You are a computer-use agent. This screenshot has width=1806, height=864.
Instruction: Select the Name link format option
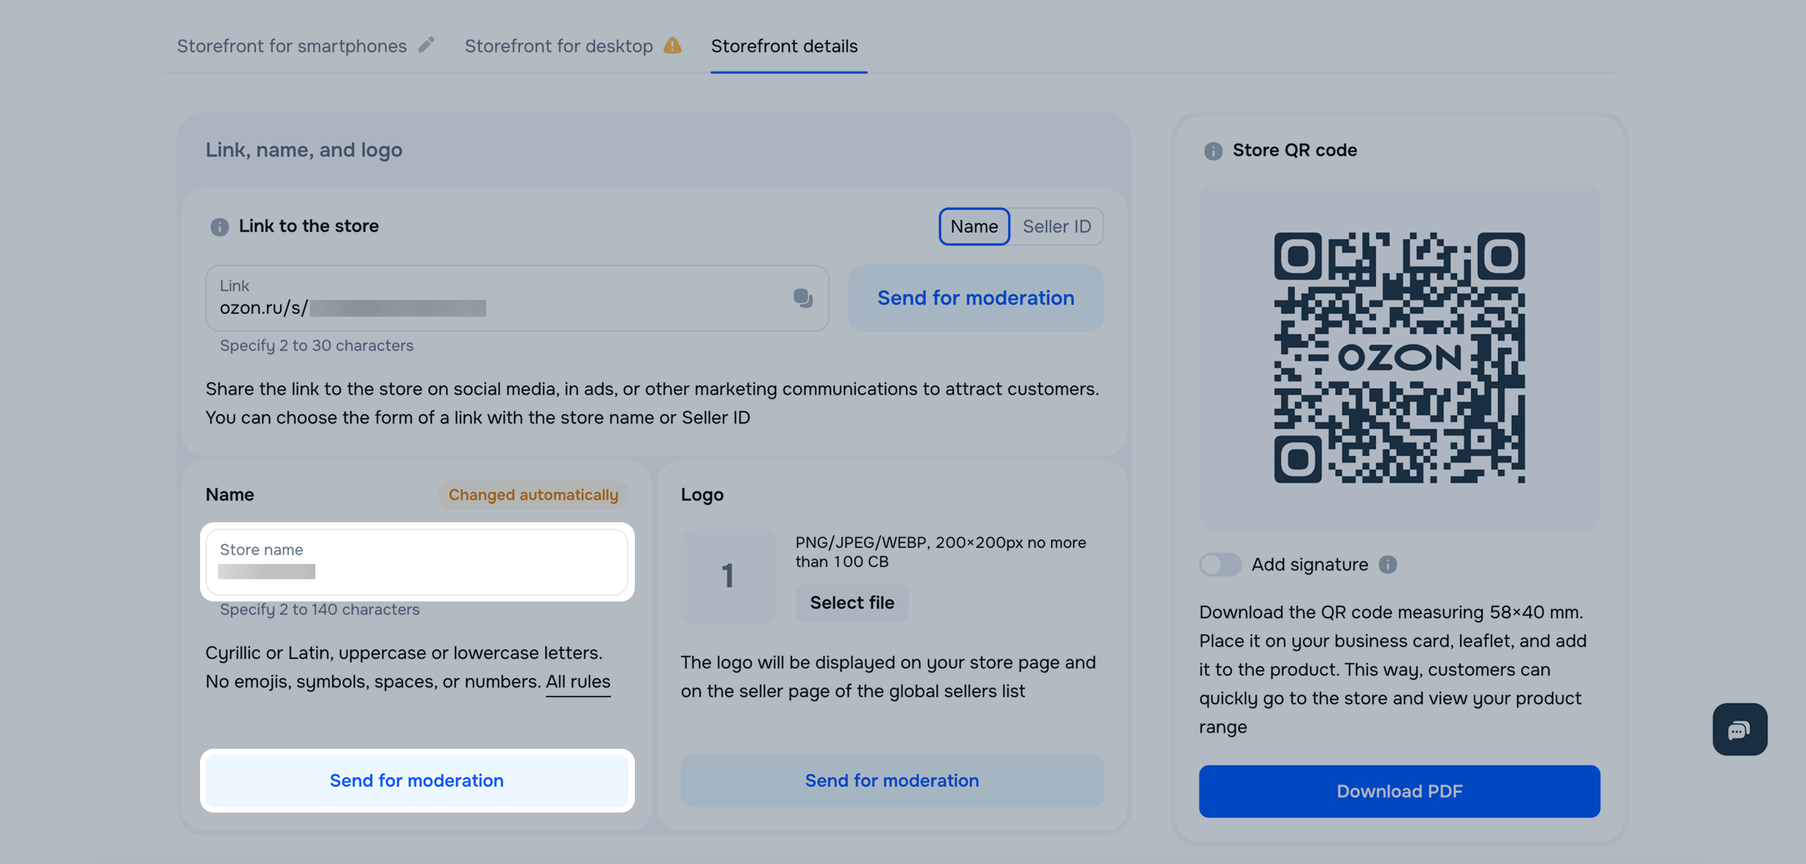coord(974,226)
